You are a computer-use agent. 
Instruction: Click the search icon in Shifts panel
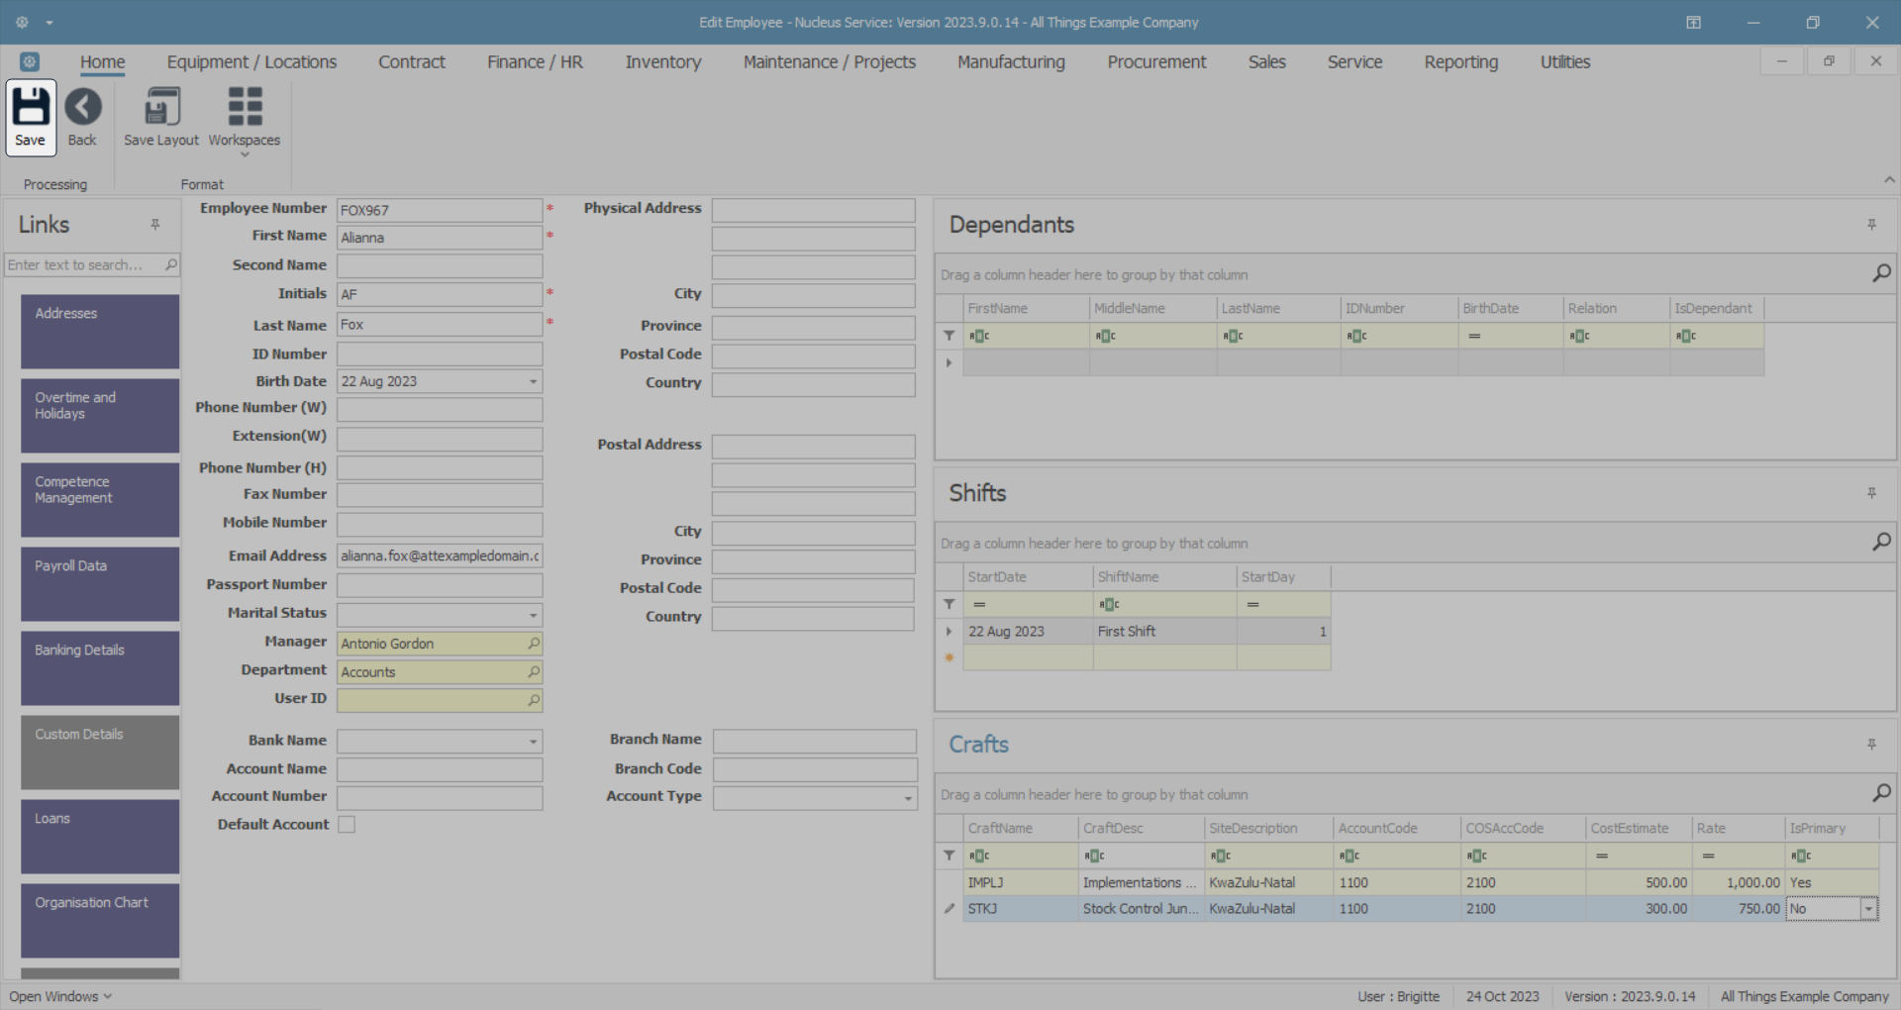point(1881,543)
